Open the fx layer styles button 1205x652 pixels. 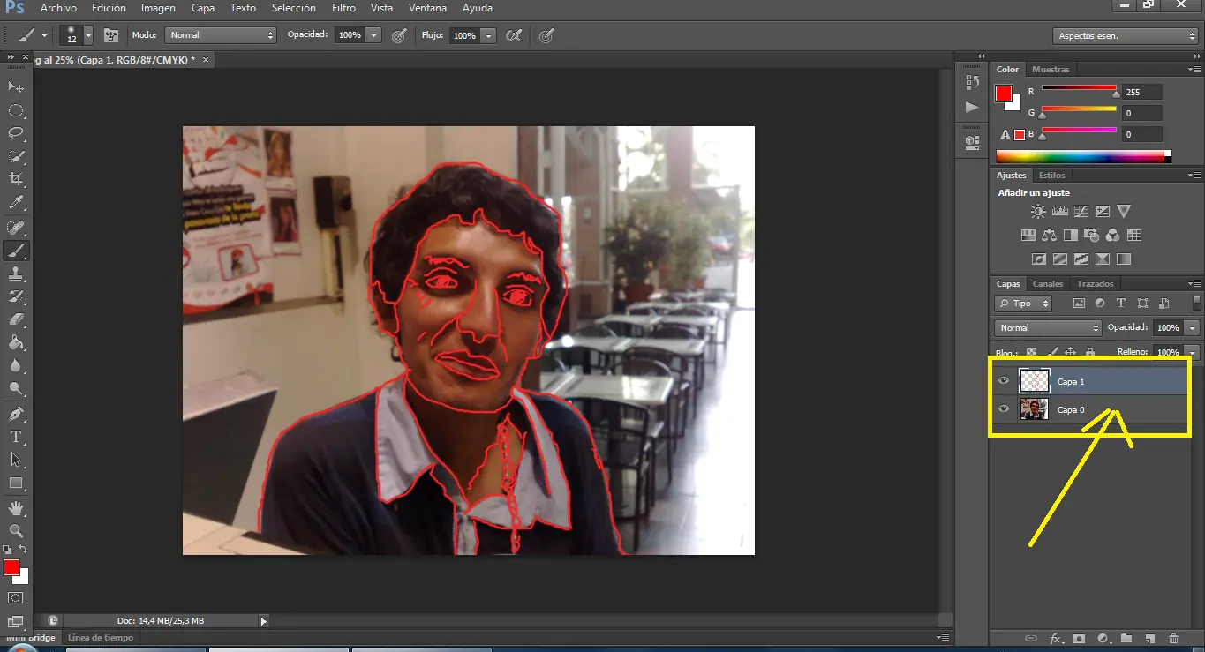(1055, 638)
